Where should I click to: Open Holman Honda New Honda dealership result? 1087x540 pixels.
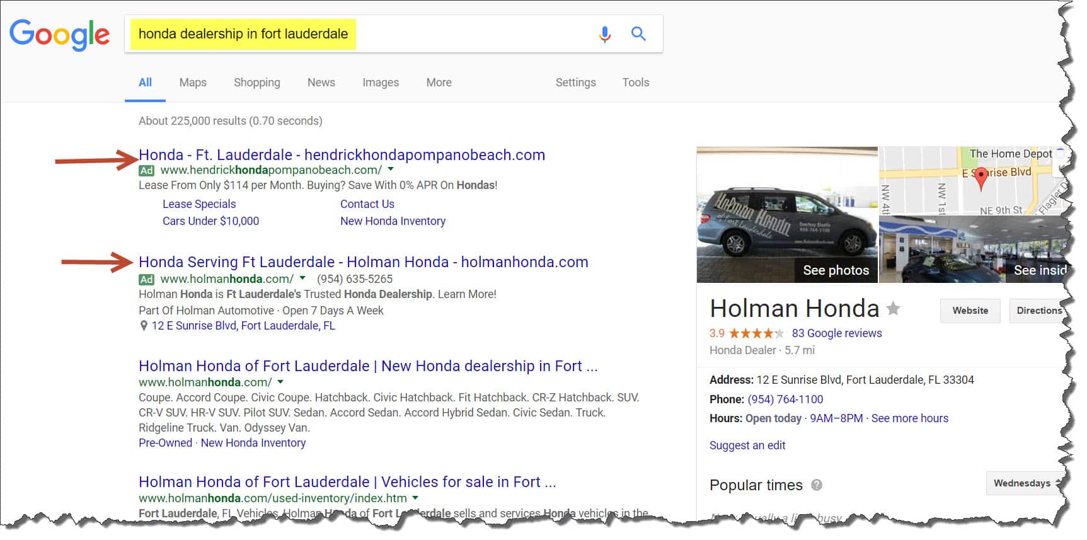point(368,366)
